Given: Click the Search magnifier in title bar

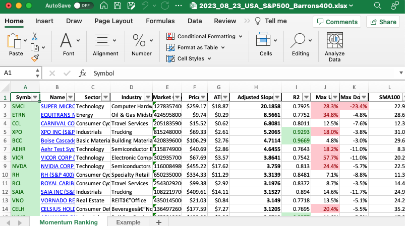Looking at the screenshot, I should click(378, 6).
